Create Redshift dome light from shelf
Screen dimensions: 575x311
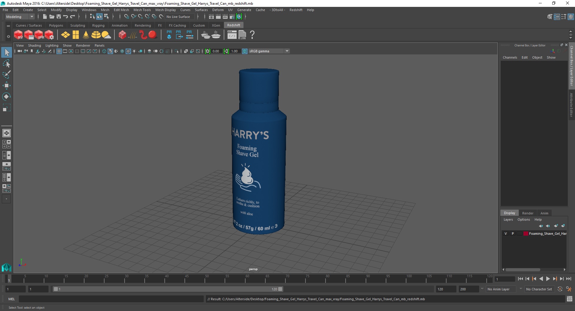[96, 35]
